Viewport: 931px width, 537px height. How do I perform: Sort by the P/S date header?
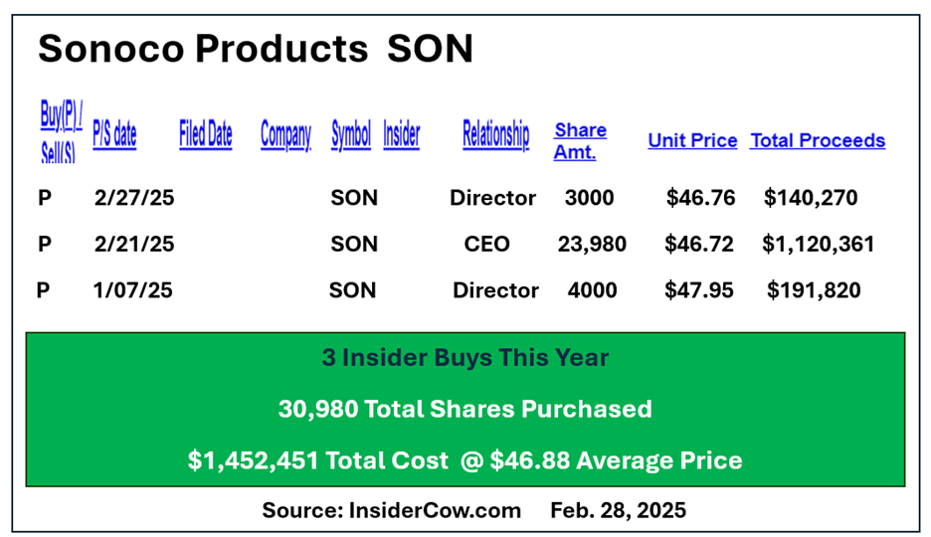click(x=114, y=134)
